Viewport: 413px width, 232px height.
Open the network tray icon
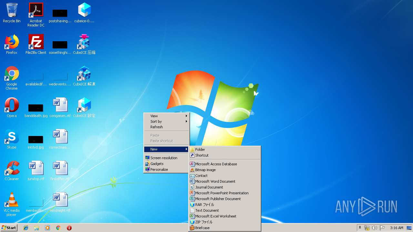tap(367, 228)
